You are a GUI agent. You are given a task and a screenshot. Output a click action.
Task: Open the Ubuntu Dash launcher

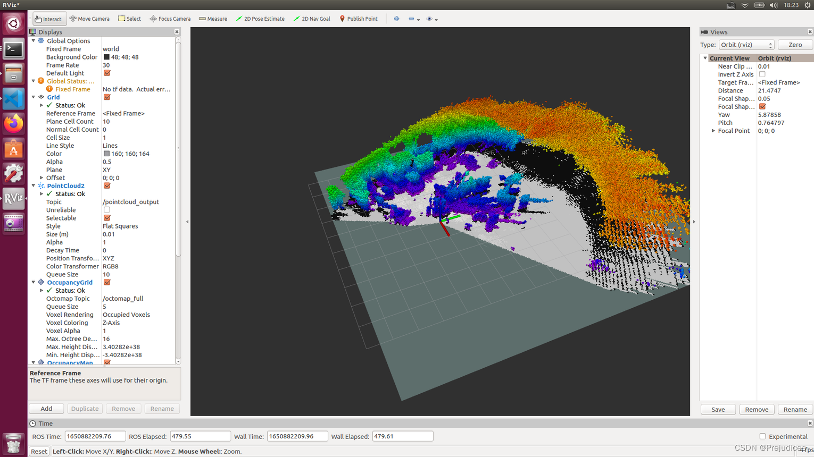(14, 24)
